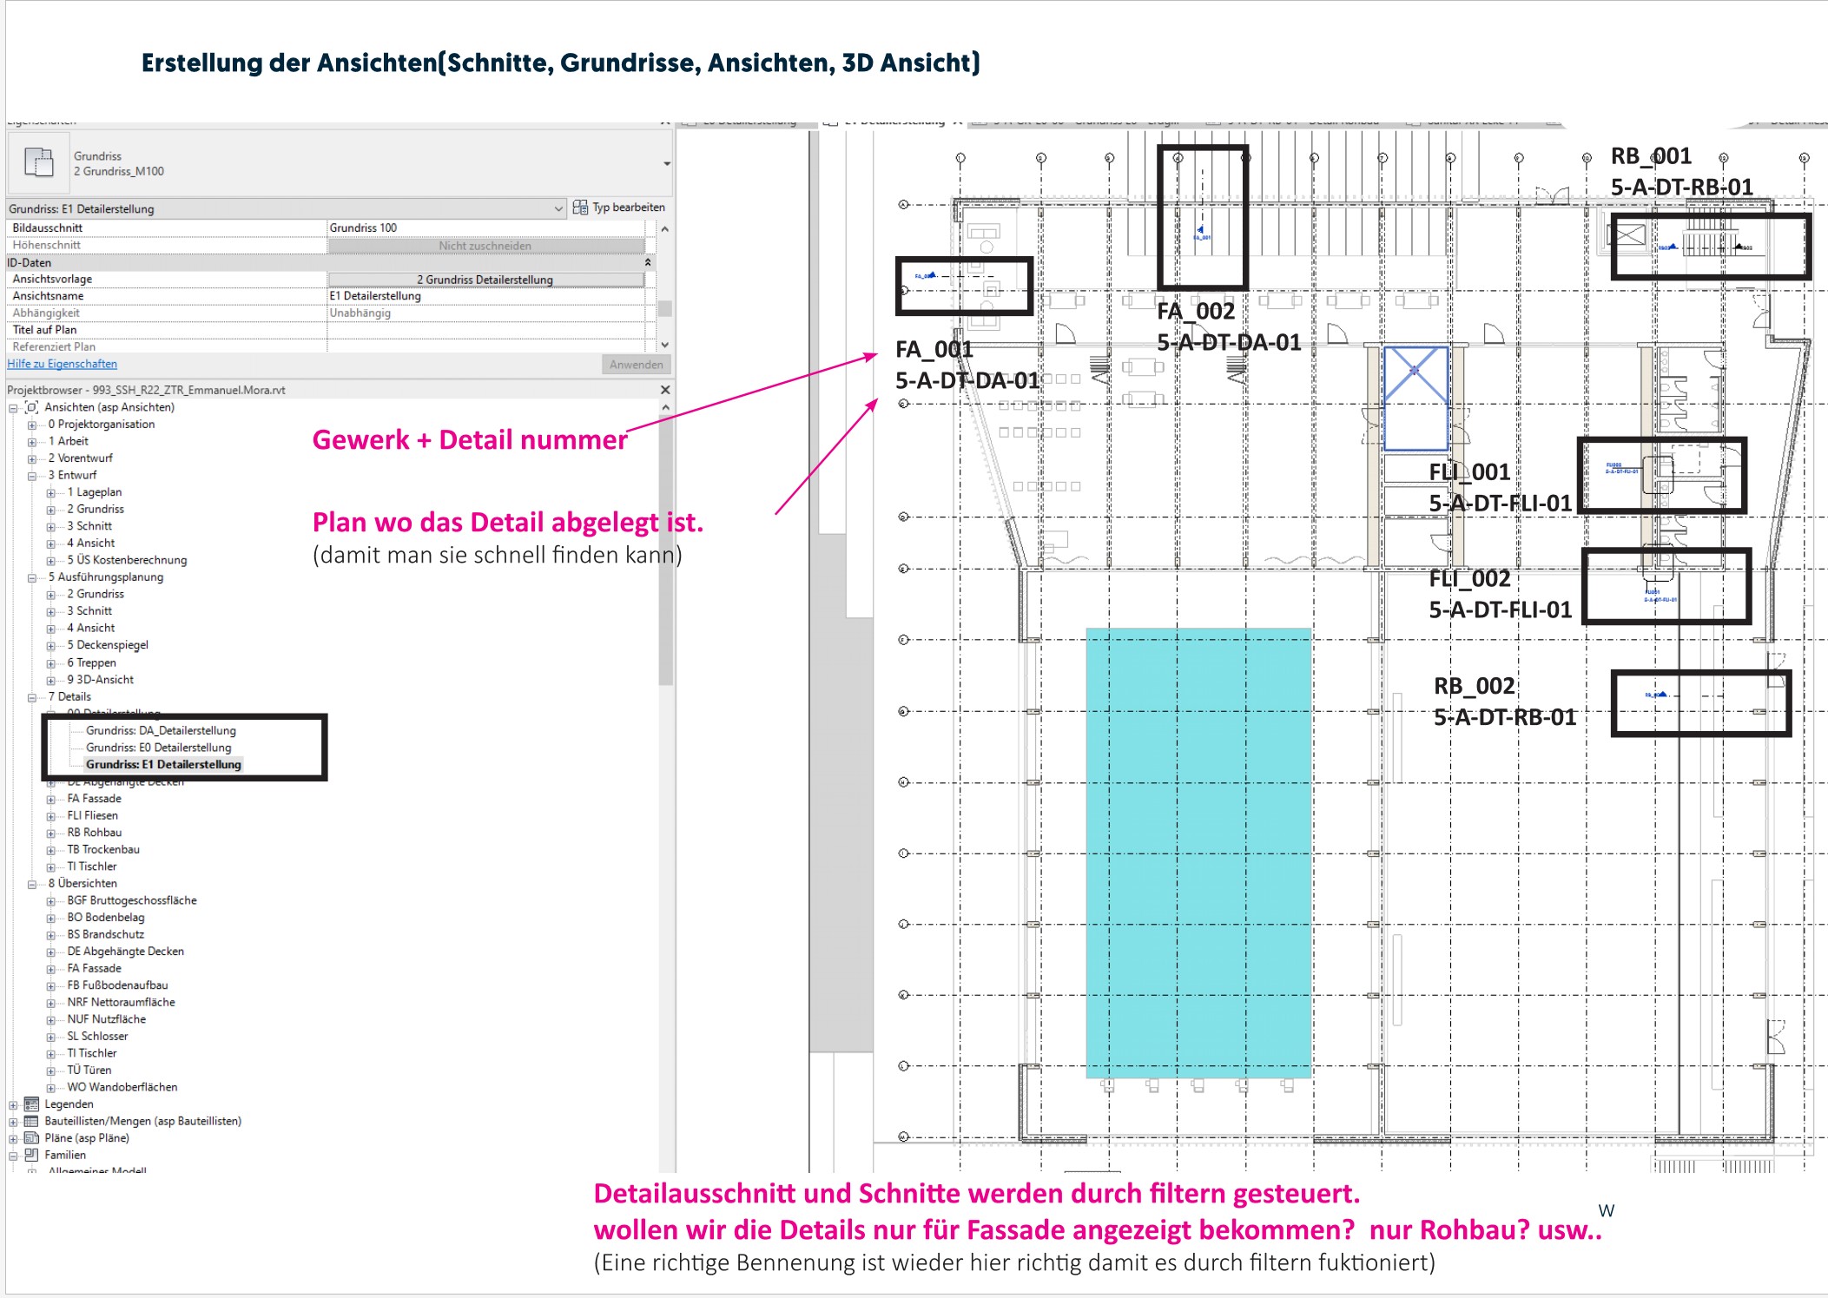The image size is (1828, 1298).
Task: Click the 'Abhängigkeit' value 'Unabhängig'
Action: tap(485, 313)
